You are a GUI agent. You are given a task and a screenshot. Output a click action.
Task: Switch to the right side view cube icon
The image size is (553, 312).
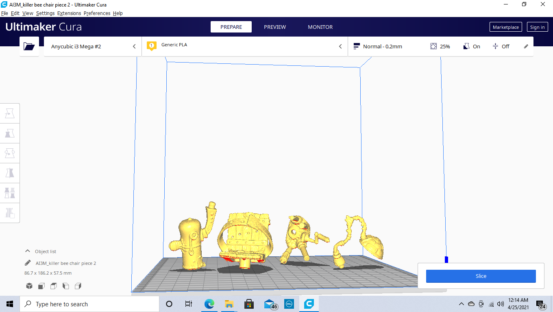pos(78,286)
